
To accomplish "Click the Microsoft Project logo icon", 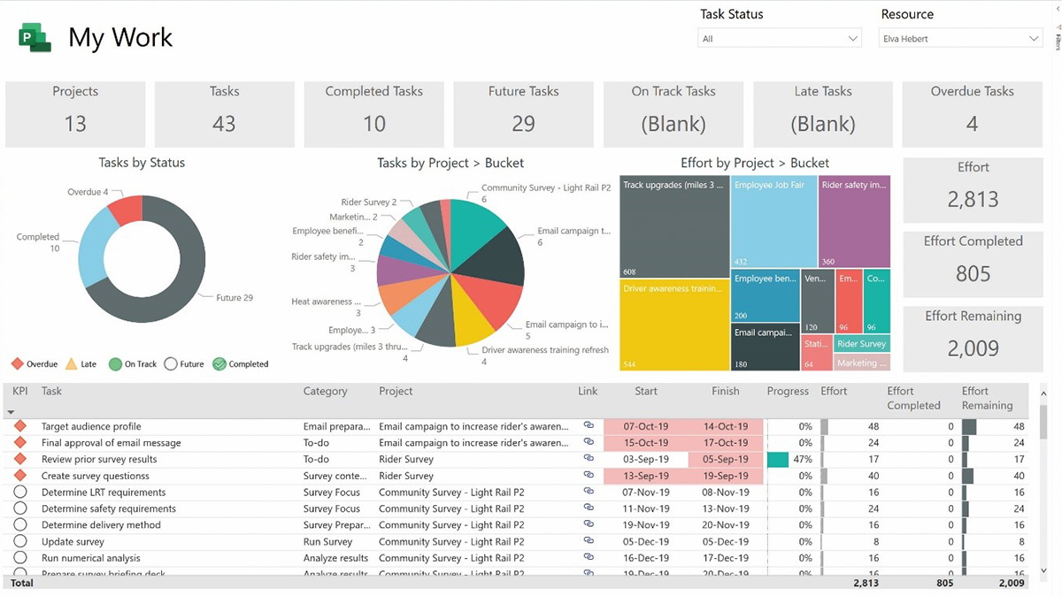I will point(35,37).
